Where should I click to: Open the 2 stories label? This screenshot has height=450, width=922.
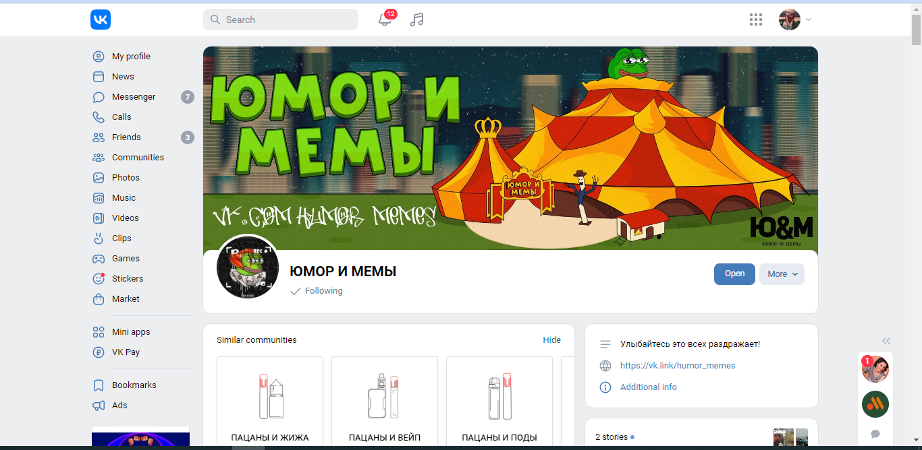pos(612,437)
